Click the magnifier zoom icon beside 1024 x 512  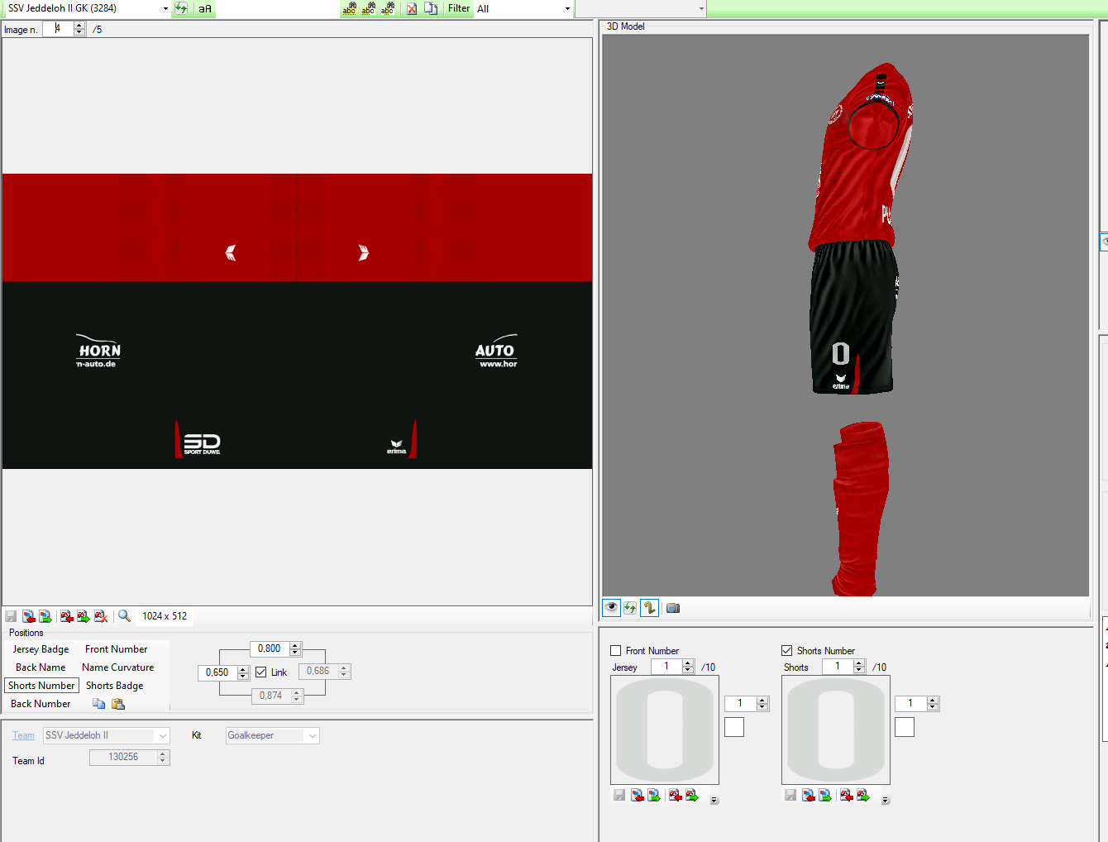[125, 616]
